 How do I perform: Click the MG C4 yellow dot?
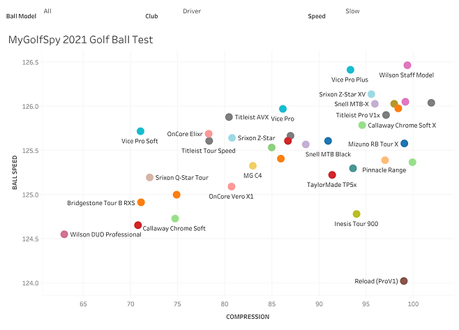point(253,166)
